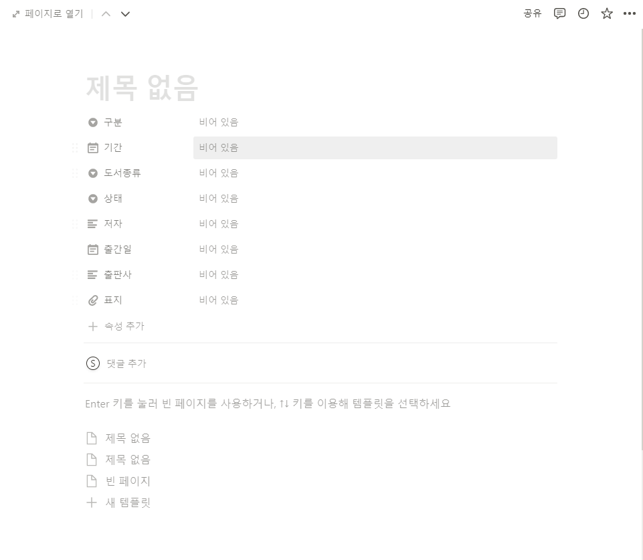
Task: Open the 기간 property name
Action: pos(113,148)
